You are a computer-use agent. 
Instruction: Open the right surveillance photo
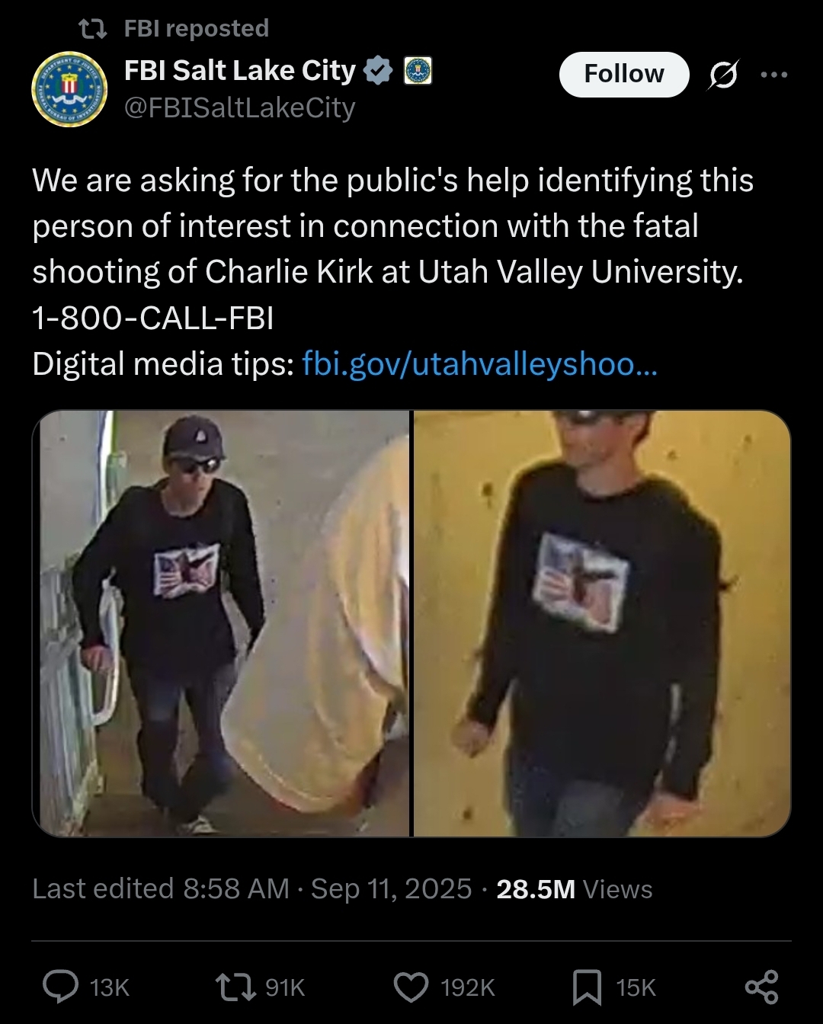pos(602,623)
